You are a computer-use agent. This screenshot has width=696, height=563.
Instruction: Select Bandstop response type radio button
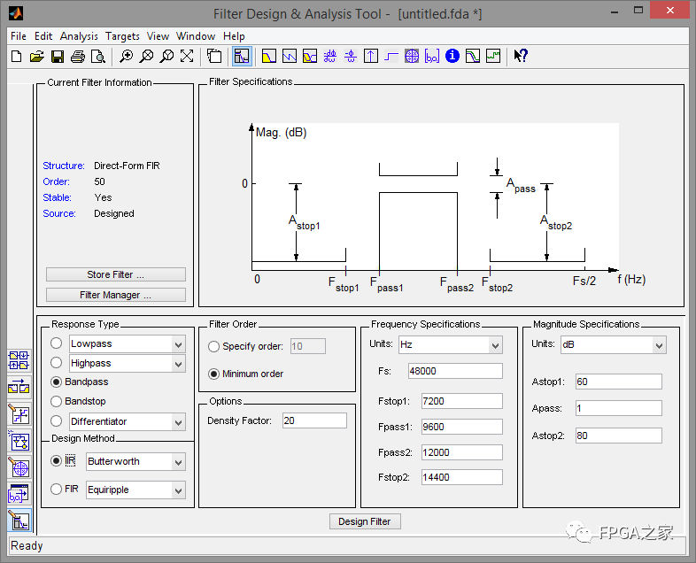click(x=57, y=401)
